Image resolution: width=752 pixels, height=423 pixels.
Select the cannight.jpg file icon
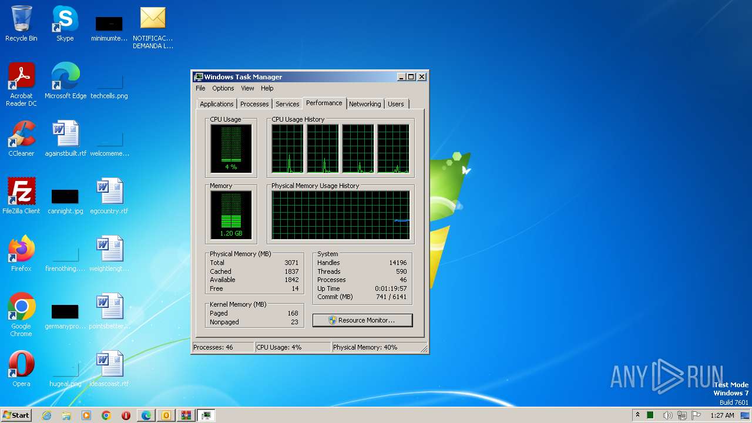tap(65, 200)
